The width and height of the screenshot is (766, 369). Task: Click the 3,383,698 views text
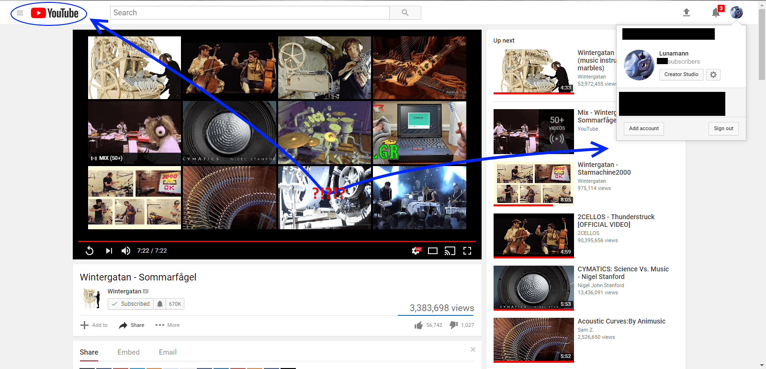click(x=441, y=308)
